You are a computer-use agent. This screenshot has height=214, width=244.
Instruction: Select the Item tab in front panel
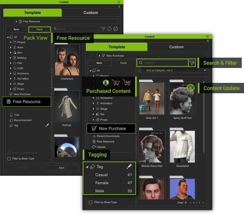(x=99, y=63)
